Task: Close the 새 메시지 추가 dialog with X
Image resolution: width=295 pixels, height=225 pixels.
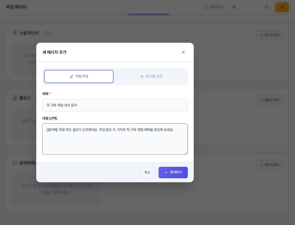Action: 183,52
